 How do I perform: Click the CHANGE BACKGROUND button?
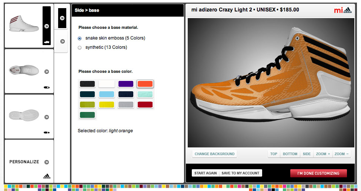pyautogui.click(x=215, y=154)
